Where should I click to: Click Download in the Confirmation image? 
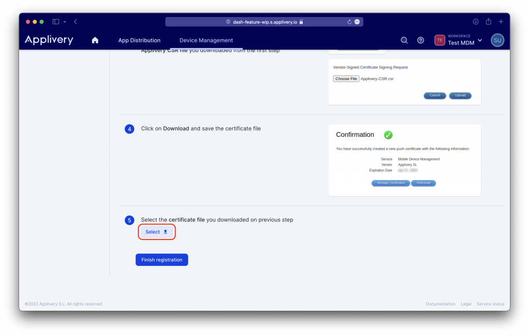(x=424, y=183)
